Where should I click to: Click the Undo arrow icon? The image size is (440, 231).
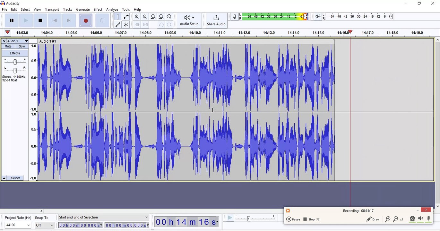(x=161, y=25)
